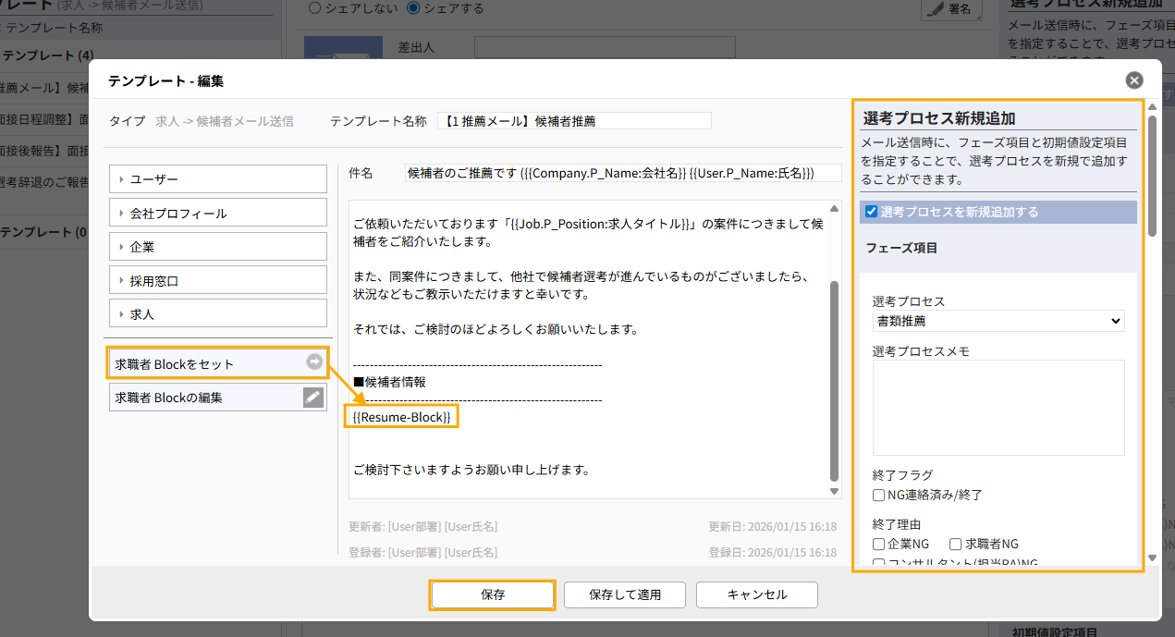Click the arrow icon on 求職者 Blockをセット
1175x637 pixels.
[314, 363]
